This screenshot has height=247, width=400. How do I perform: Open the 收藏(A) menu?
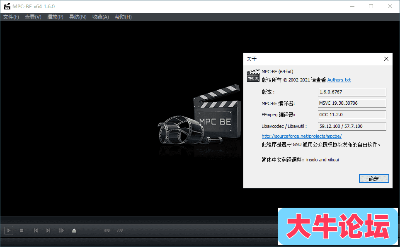coord(100,17)
